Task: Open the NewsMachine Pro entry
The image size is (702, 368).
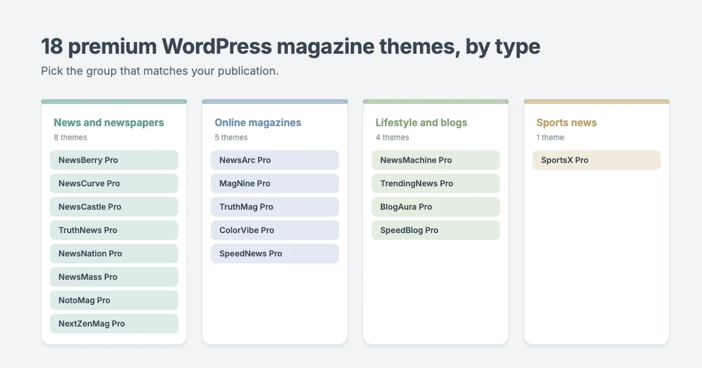Action: point(436,160)
